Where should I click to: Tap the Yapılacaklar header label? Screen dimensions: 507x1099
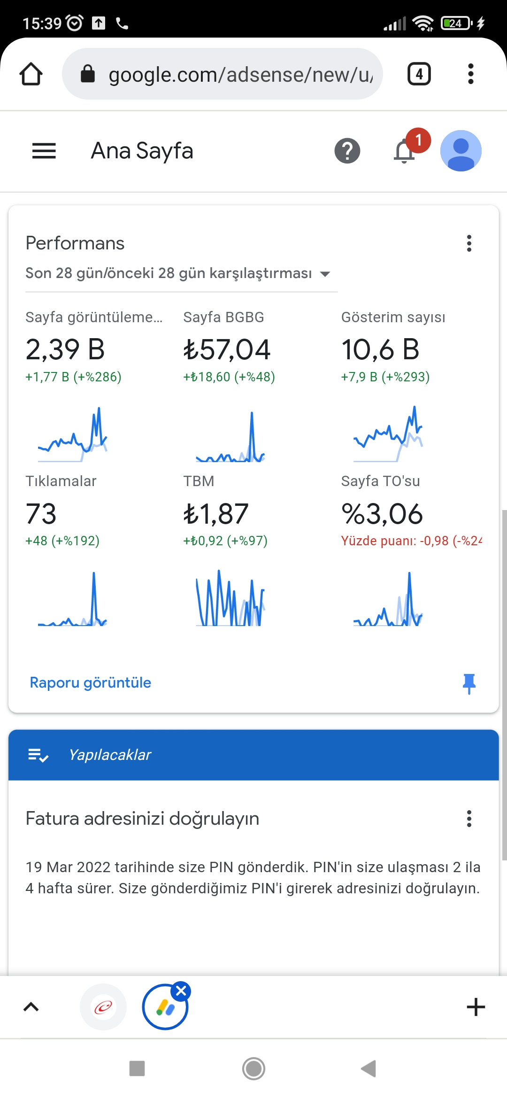[x=110, y=755]
